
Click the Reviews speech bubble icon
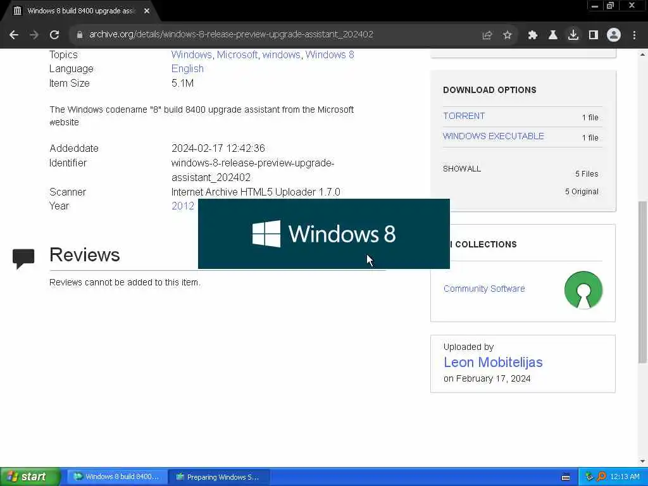point(23,259)
